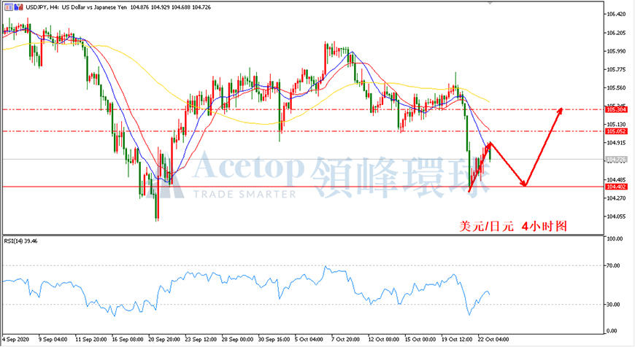Image resolution: width=635 pixels, height=347 pixels.
Task: Click price scale value 104.055
Action: coord(616,217)
